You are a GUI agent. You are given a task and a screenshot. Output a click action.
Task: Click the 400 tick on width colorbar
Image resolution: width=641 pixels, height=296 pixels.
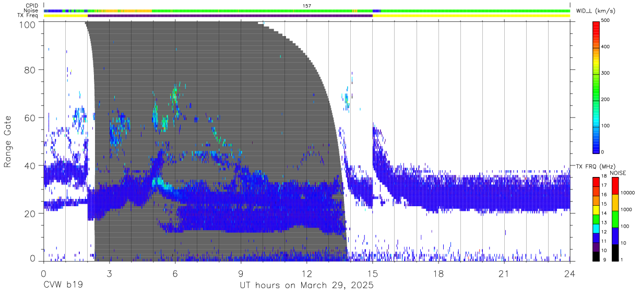tap(607, 47)
